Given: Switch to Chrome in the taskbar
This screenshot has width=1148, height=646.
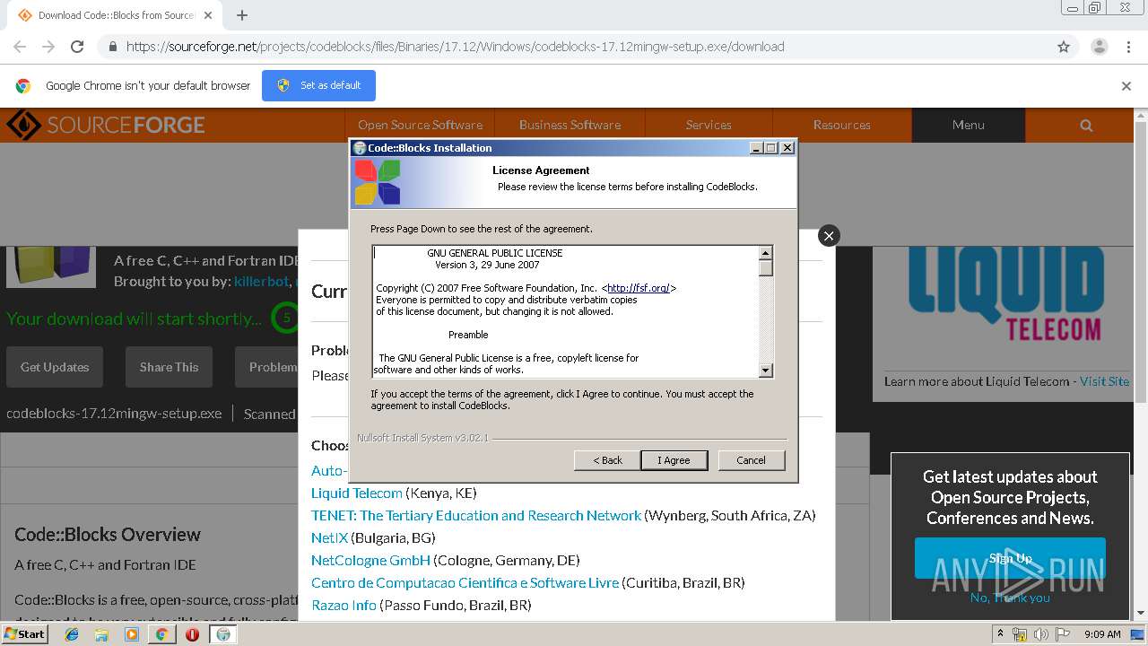Looking at the screenshot, I should (x=161, y=634).
